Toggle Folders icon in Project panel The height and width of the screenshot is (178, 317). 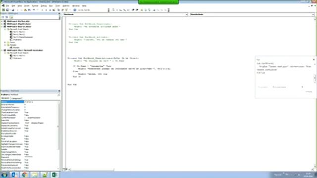(11, 17)
